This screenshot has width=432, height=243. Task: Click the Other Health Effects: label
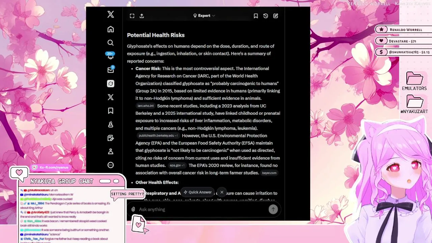pos(157,182)
